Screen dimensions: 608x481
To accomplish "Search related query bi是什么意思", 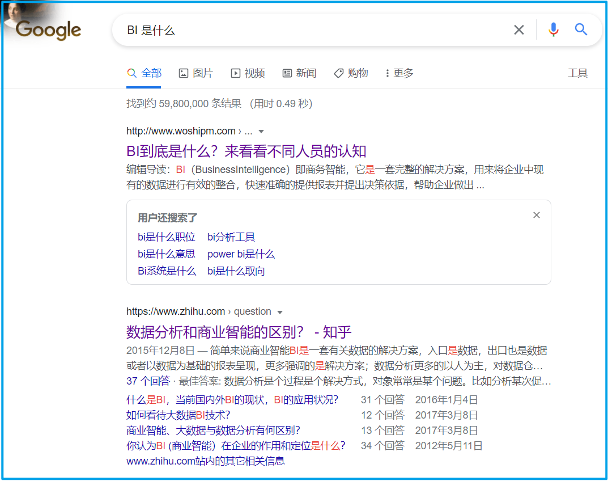I will coord(167,254).
